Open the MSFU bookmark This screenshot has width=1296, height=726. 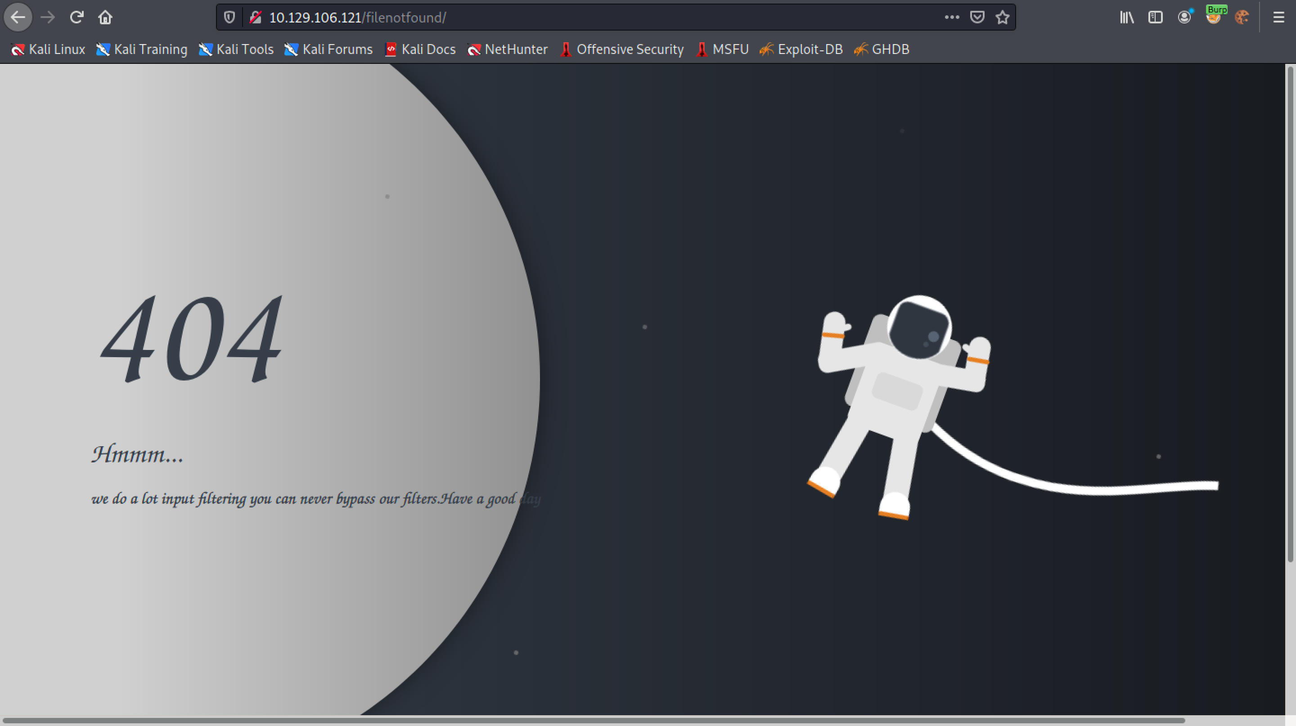(x=722, y=49)
